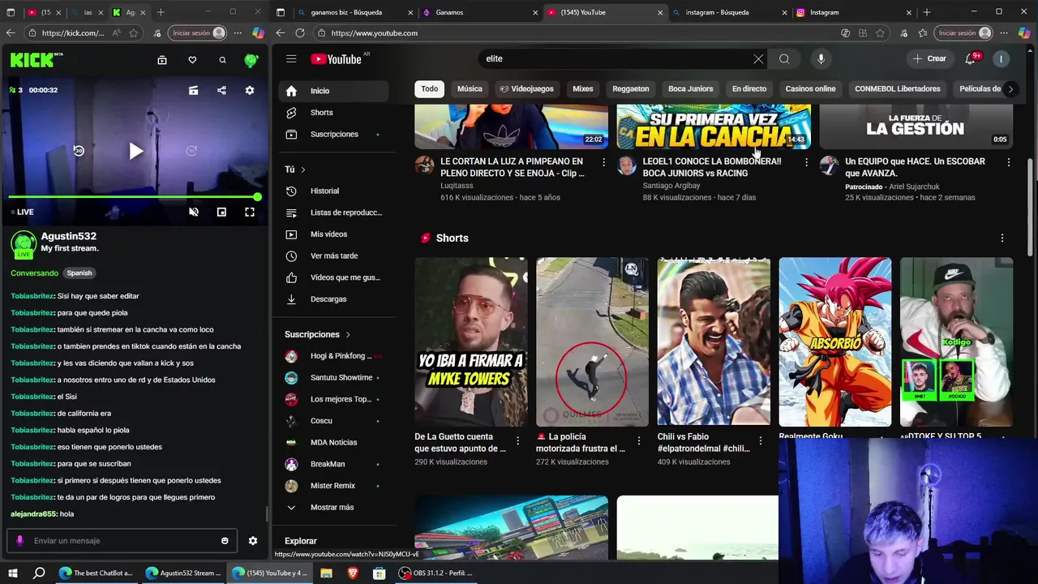1038x584 pixels.
Task: Select the En directo filter chip
Action: click(749, 88)
